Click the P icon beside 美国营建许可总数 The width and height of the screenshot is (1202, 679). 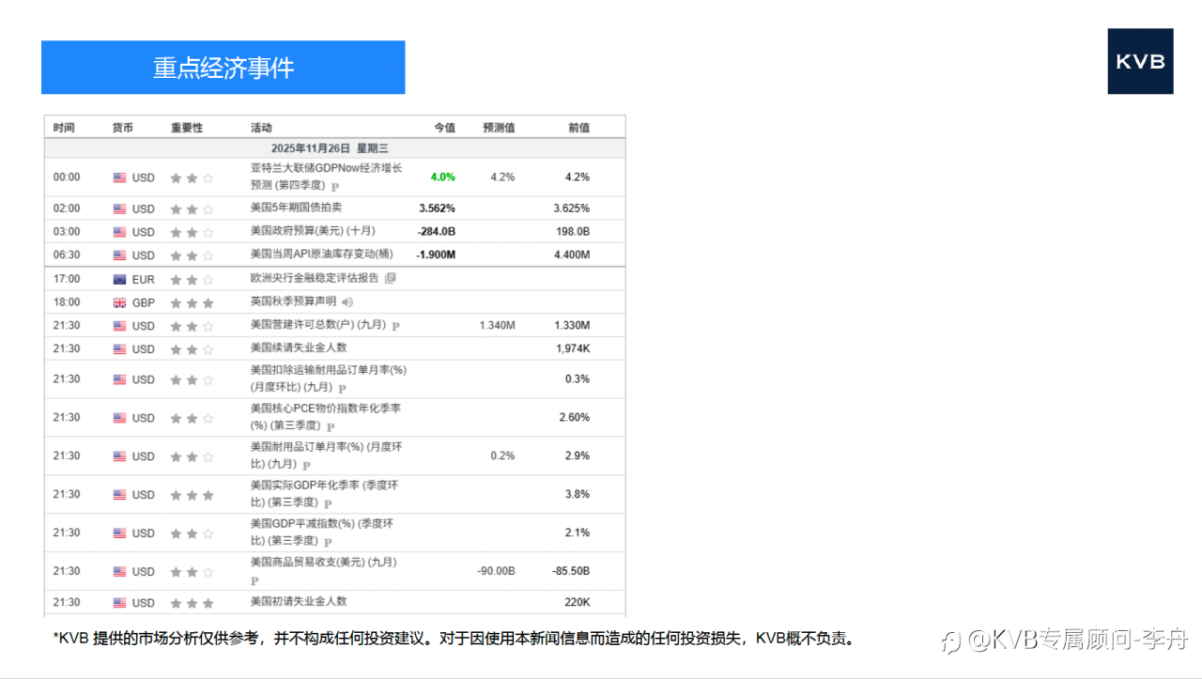pyautogui.click(x=395, y=326)
